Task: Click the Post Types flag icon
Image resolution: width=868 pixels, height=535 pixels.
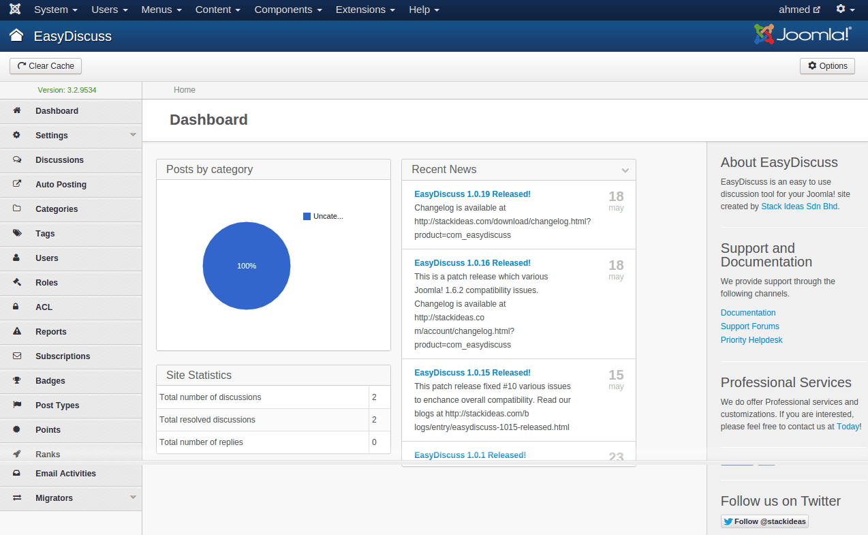Action: click(17, 405)
